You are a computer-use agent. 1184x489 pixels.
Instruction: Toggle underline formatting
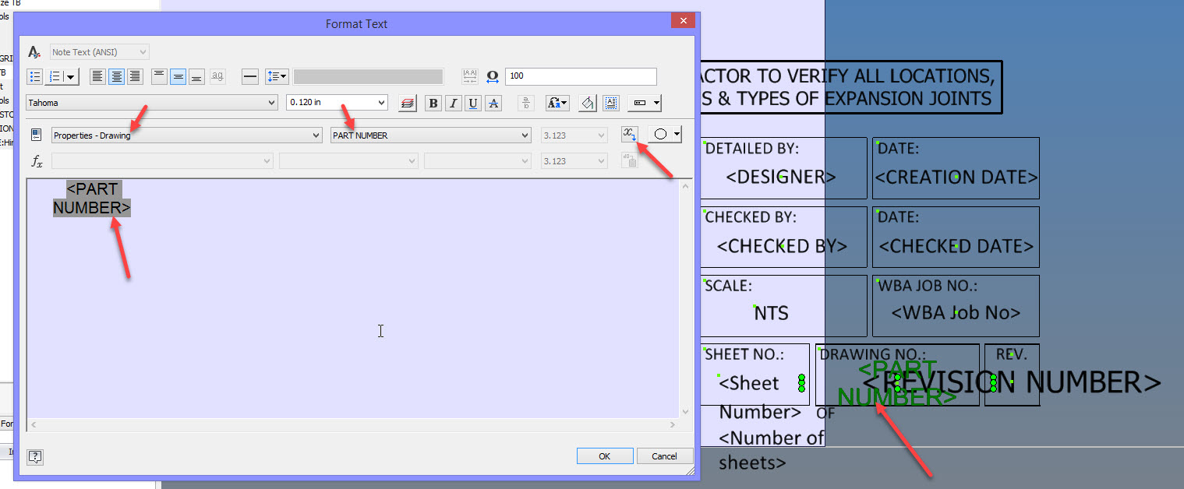click(472, 103)
